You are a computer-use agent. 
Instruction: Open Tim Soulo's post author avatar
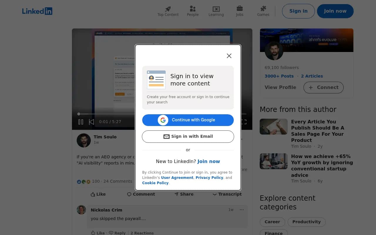click(x=84, y=140)
